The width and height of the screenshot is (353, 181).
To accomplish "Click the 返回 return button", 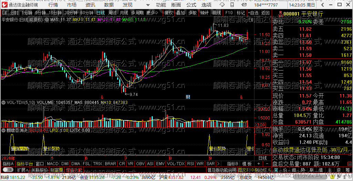I will tap(265, 13).
